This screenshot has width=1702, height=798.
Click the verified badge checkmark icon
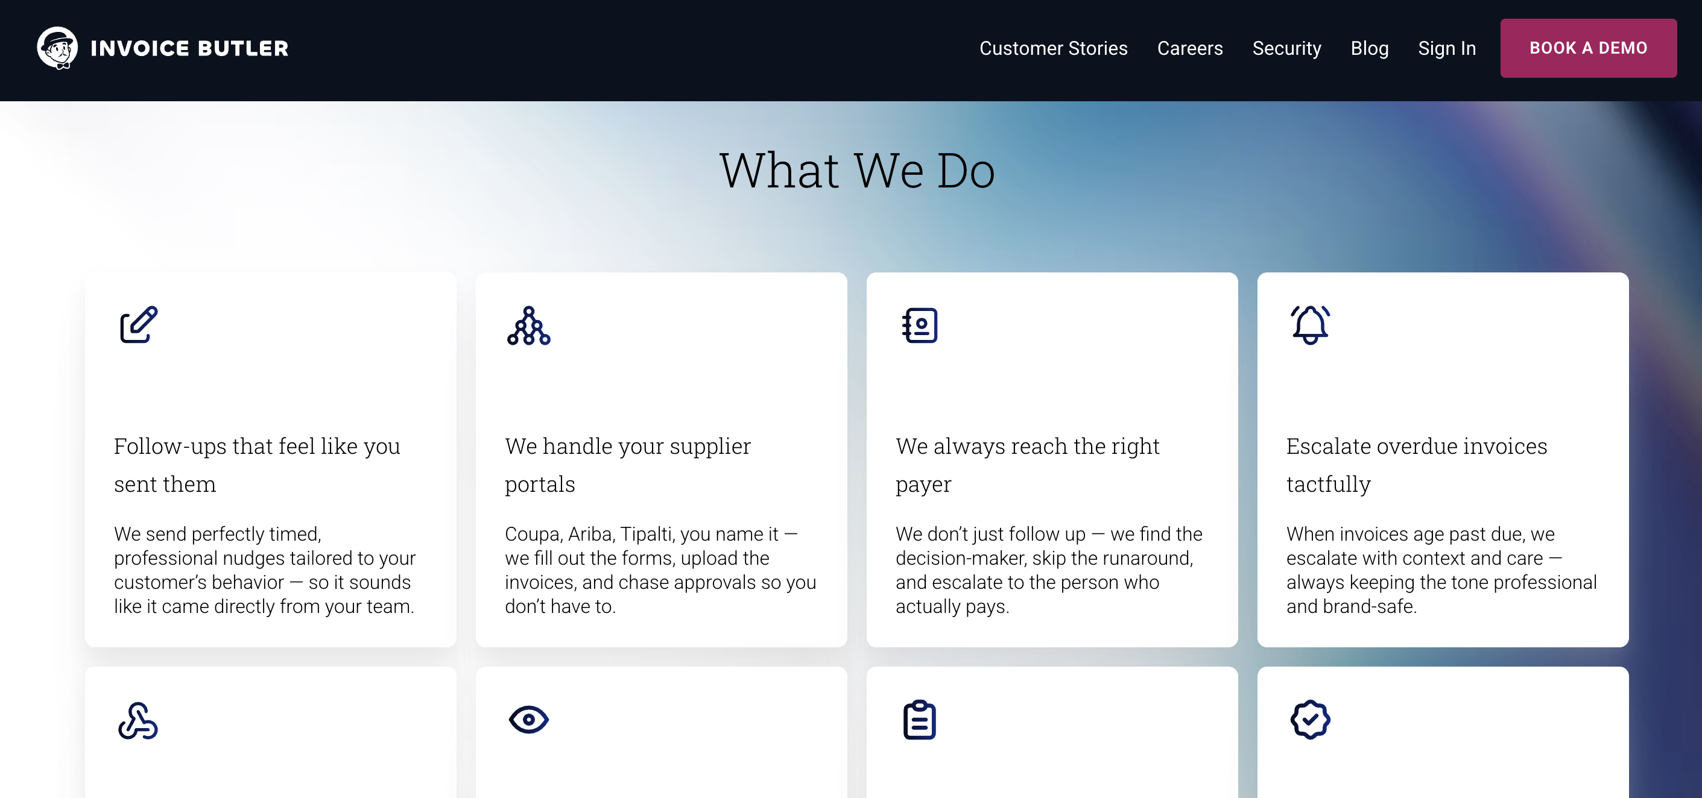(1310, 720)
